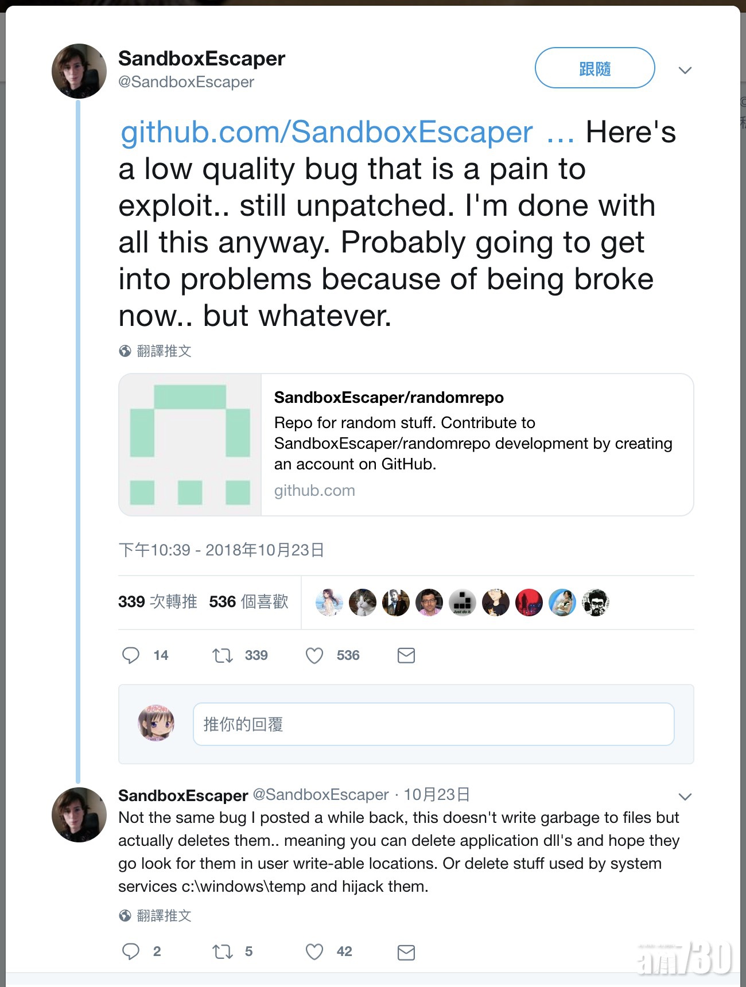View the 536 個喜歡 likes list
Screen dimensions: 746x987
tap(248, 602)
